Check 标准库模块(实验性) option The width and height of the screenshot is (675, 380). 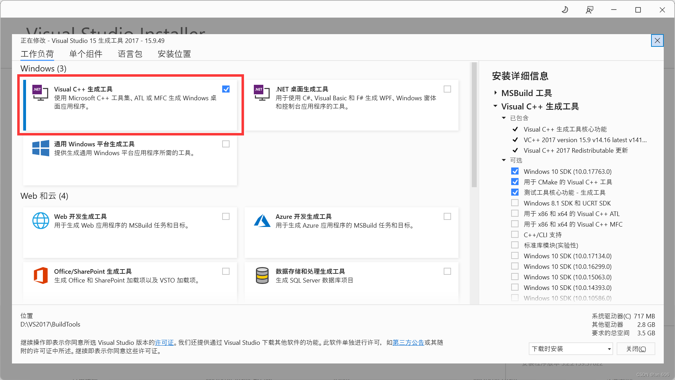point(515,245)
